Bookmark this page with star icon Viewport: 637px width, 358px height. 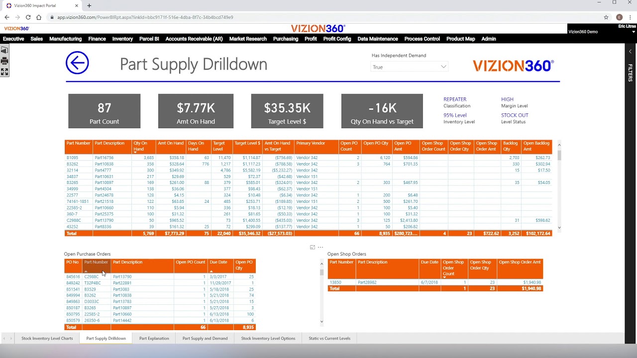(606, 17)
